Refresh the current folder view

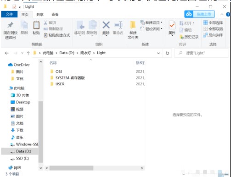167,53
